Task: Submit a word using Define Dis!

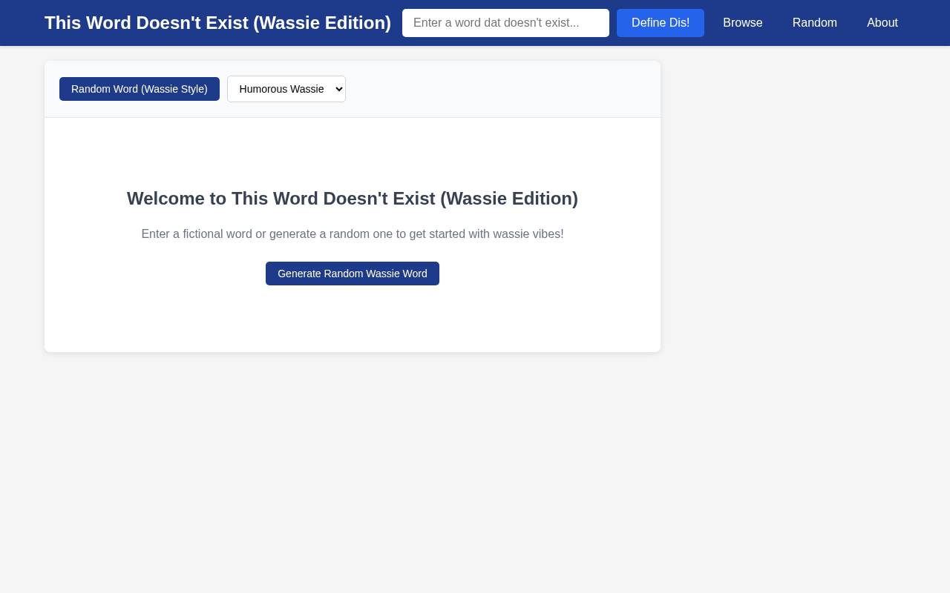Action: (x=661, y=22)
